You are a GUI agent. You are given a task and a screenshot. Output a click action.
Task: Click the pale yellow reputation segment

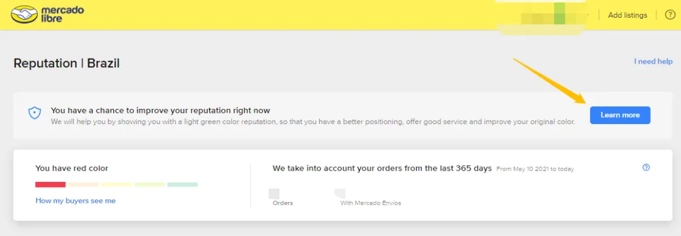117,184
